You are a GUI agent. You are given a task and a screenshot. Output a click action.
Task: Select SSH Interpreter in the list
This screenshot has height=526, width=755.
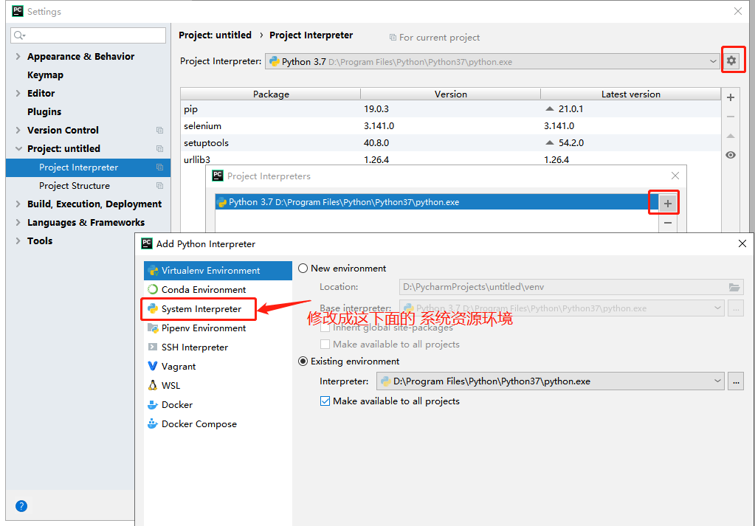pyautogui.click(x=218, y=347)
